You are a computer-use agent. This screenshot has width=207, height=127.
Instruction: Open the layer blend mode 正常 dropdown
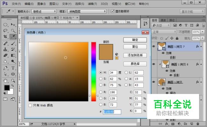(164, 32)
